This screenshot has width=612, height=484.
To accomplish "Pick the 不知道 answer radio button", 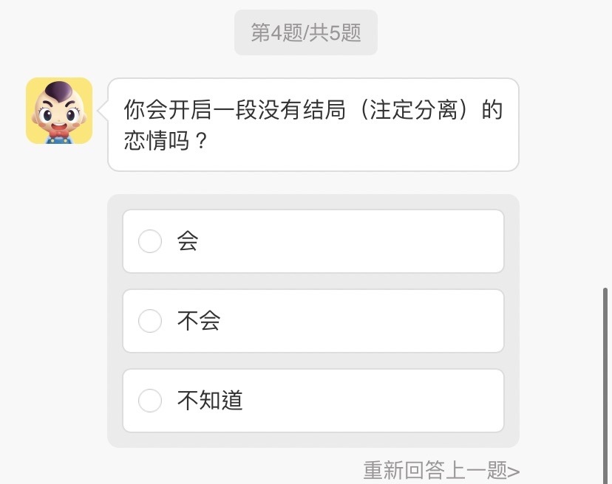I will tap(150, 401).
